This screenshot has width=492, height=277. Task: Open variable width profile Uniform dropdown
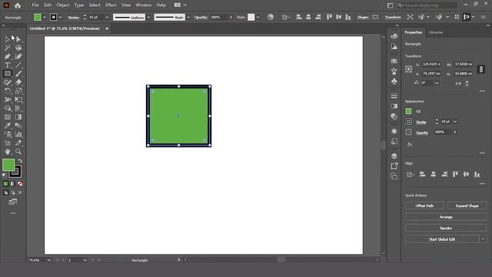coord(148,17)
